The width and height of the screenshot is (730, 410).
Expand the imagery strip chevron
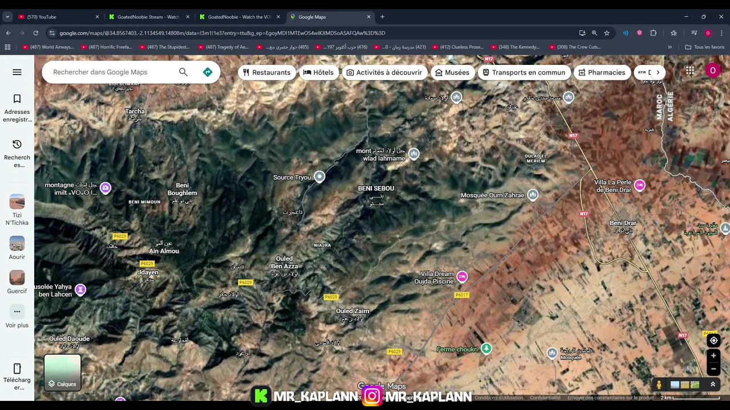coord(712,385)
